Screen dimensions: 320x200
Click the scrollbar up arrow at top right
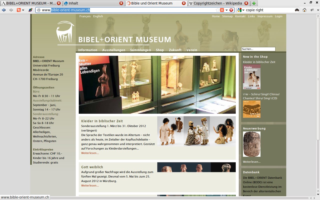click(x=318, y=16)
